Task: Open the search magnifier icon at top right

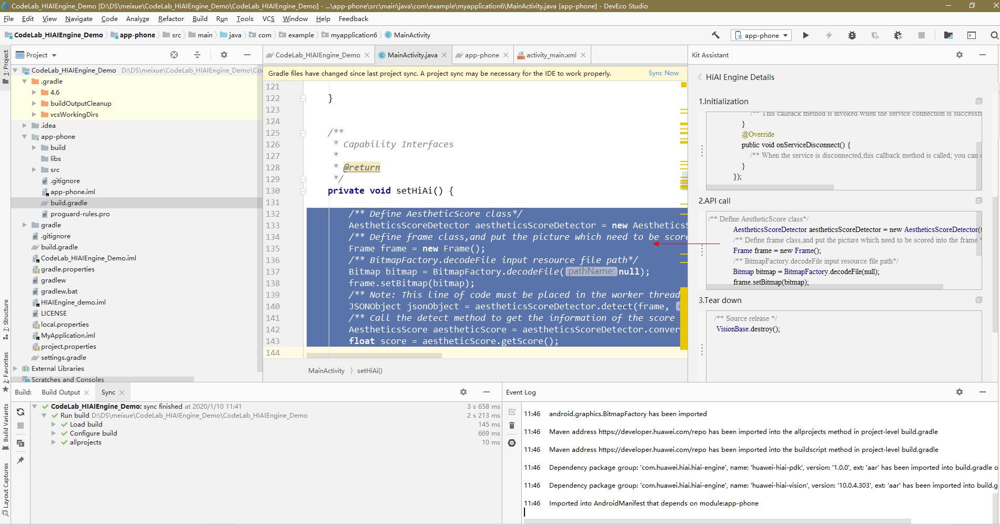Action: click(994, 35)
